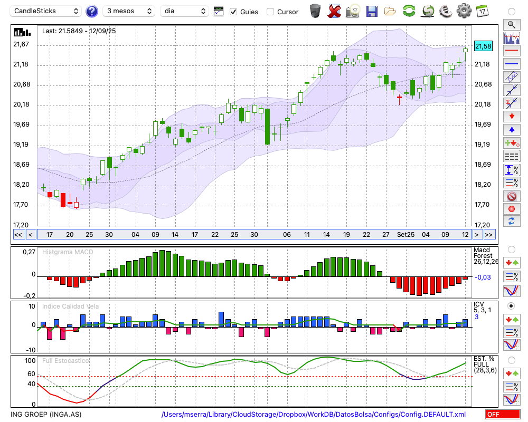Open the CandleSticks chart type dropdown
The image size is (528, 422).
[46, 11]
